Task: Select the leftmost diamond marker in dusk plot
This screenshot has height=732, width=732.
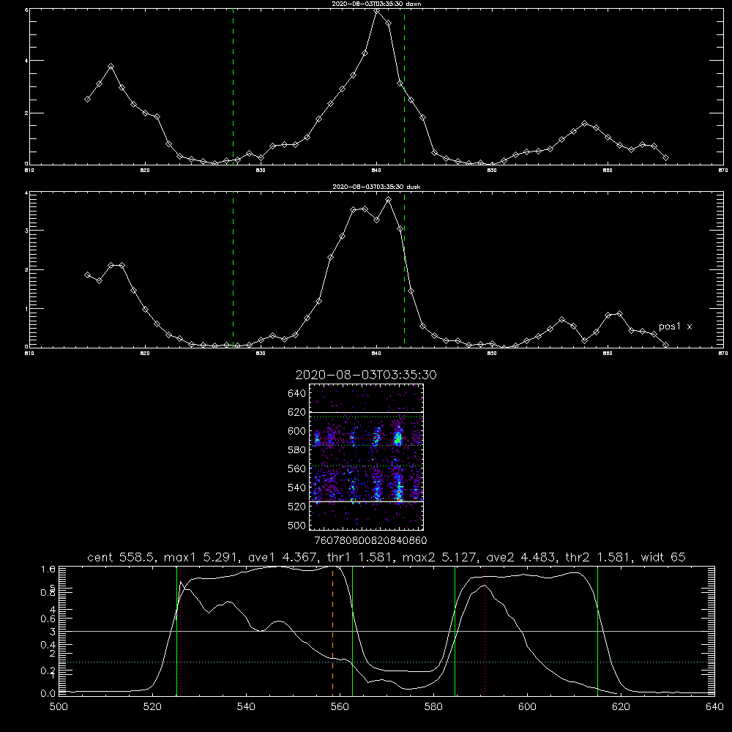Action: [x=87, y=275]
